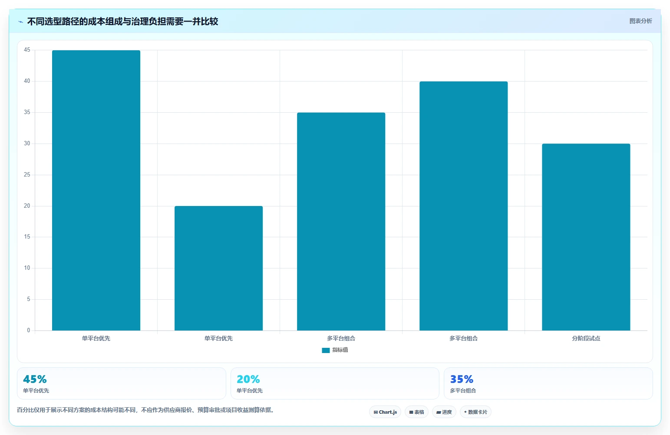670x435 pixels.
Task: Click the y-axis tick label 0
Action: [29, 330]
